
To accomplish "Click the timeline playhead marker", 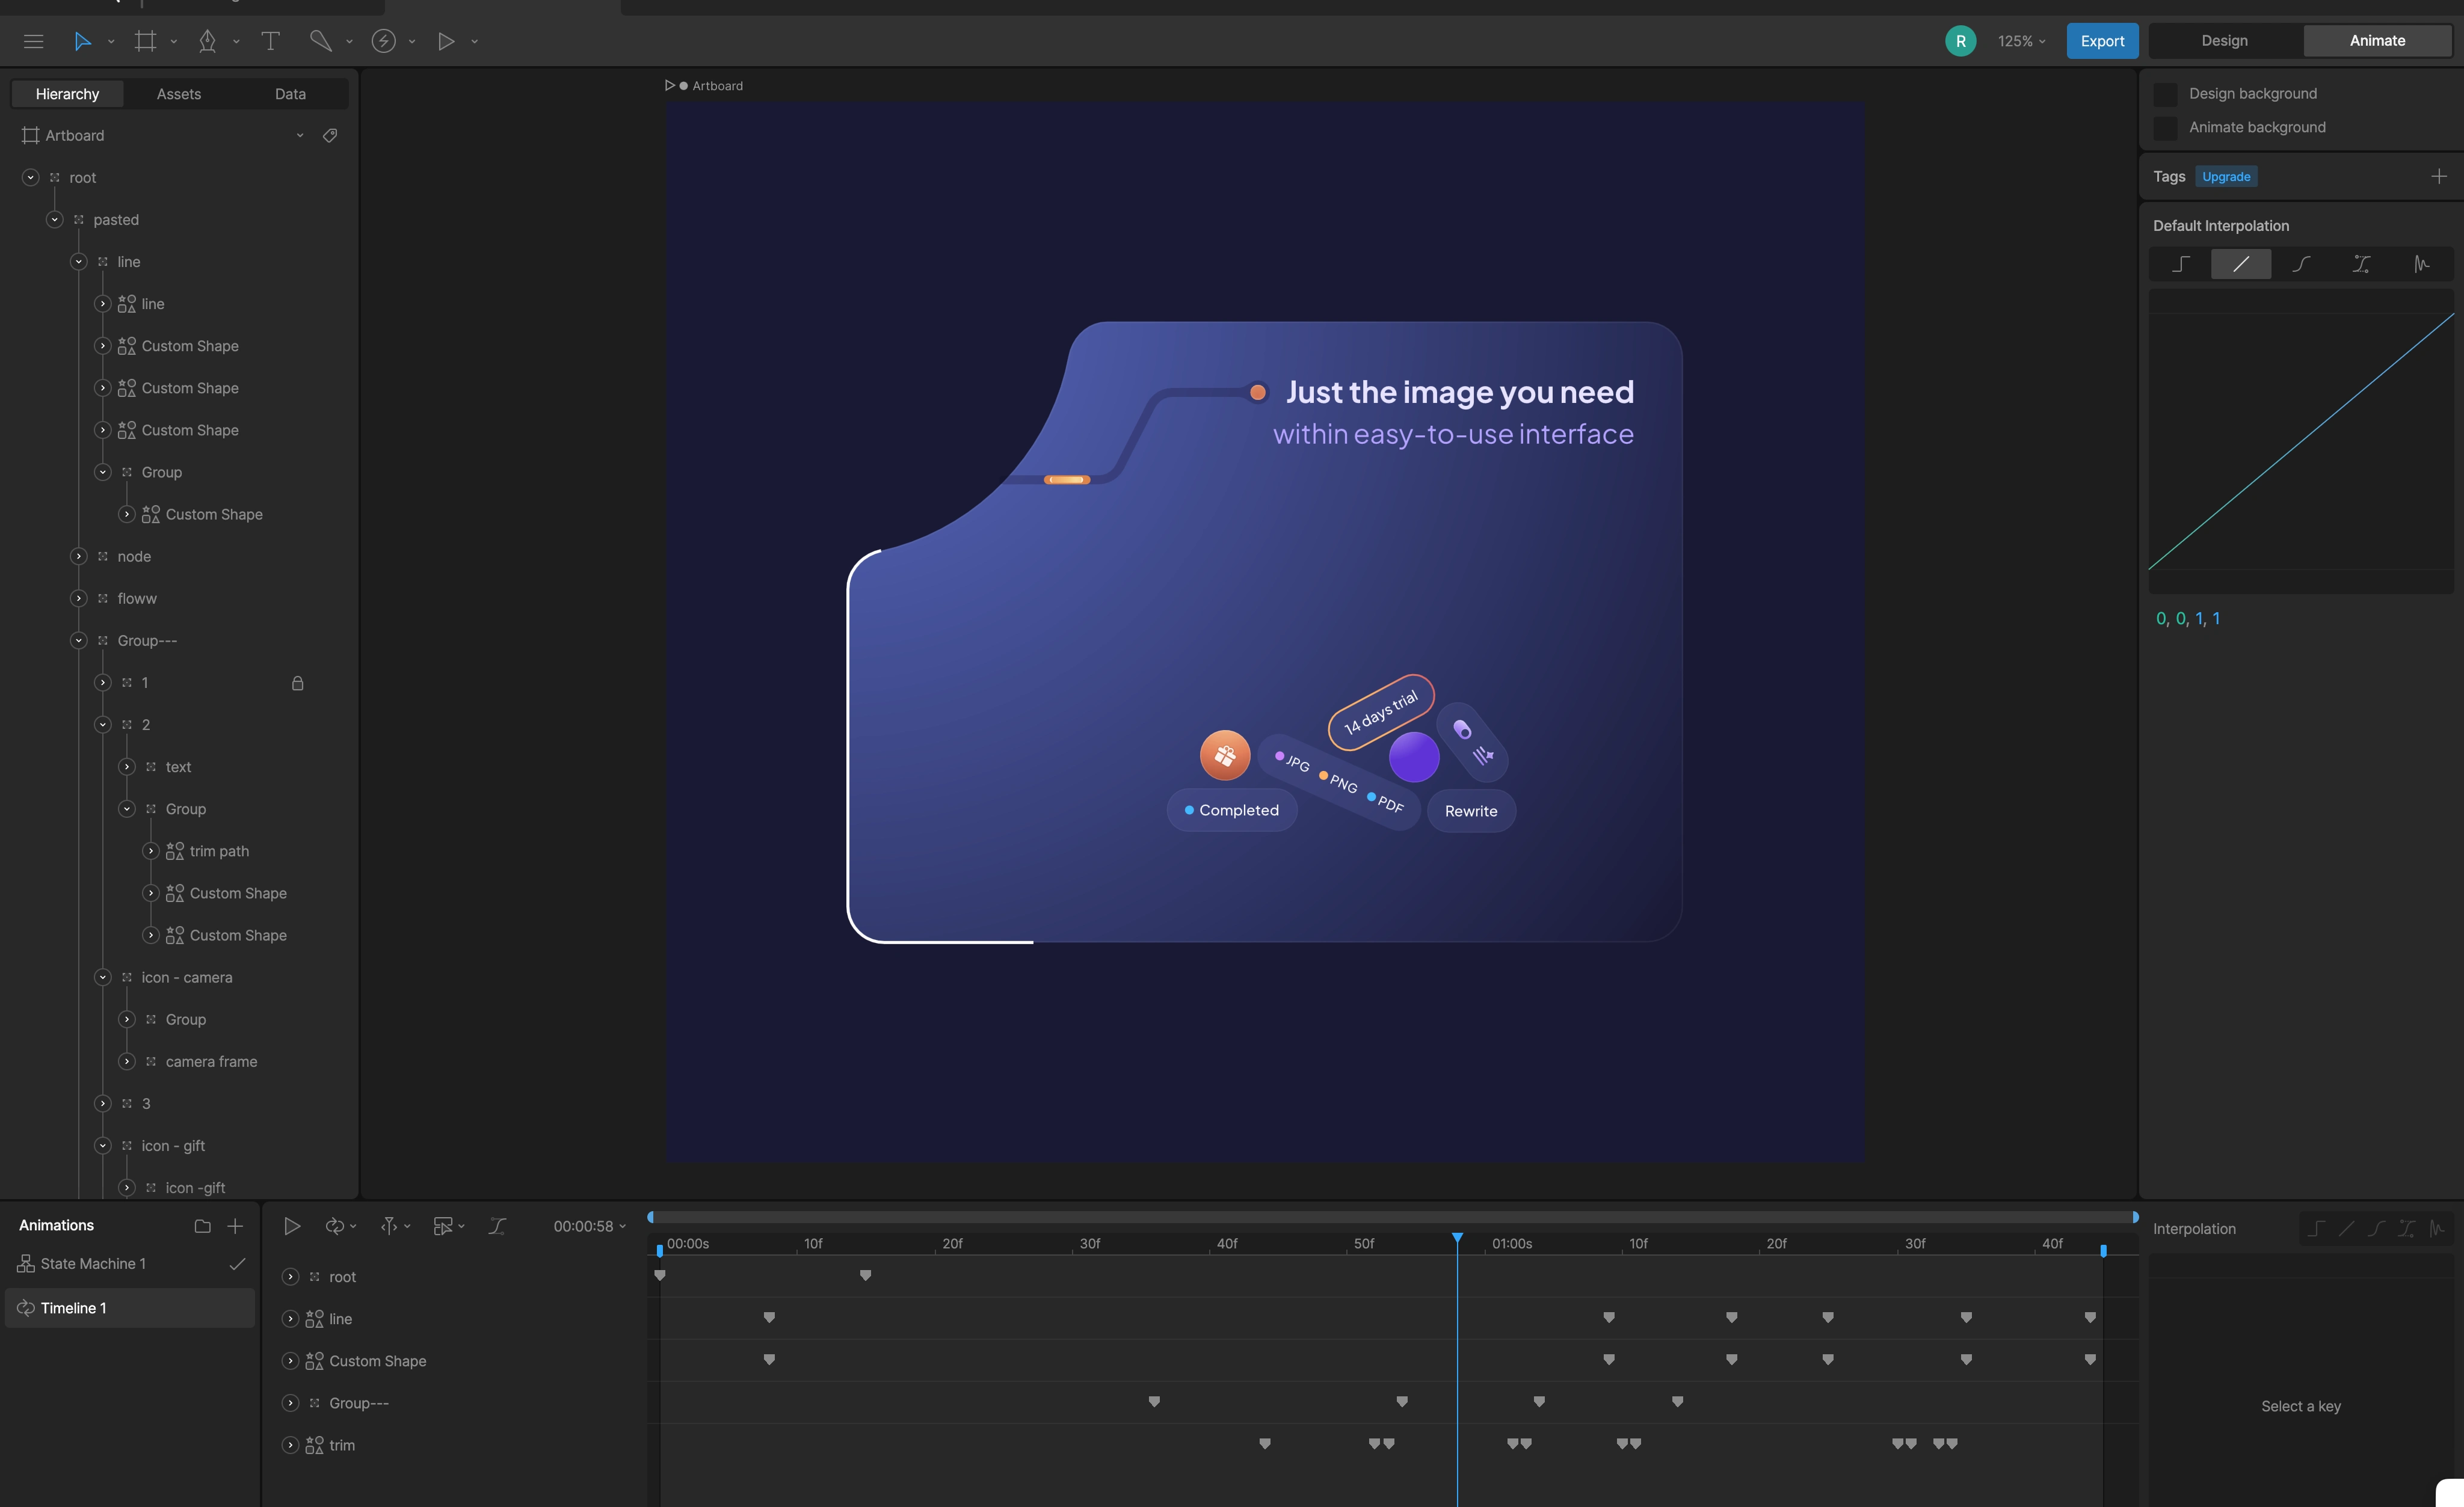I will (1457, 1238).
